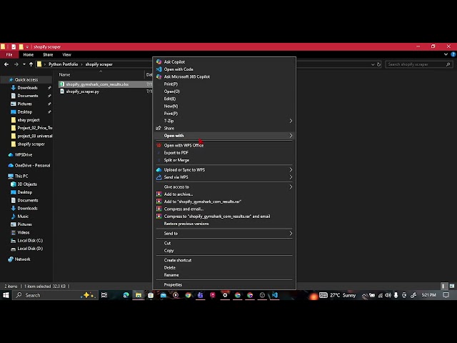The image size is (457, 343).
Task: Click the Send via WPS icon
Action: click(x=159, y=177)
